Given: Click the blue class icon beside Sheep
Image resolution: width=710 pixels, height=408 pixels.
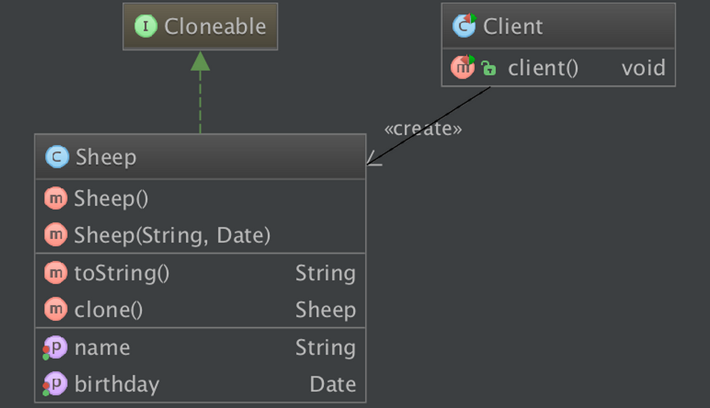Looking at the screenshot, I should pos(57,157).
